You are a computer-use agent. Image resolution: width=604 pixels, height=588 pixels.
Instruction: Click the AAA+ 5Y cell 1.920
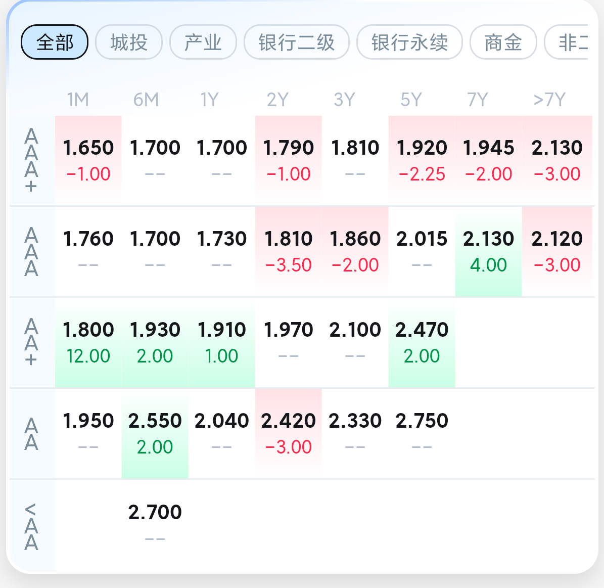[422, 160]
